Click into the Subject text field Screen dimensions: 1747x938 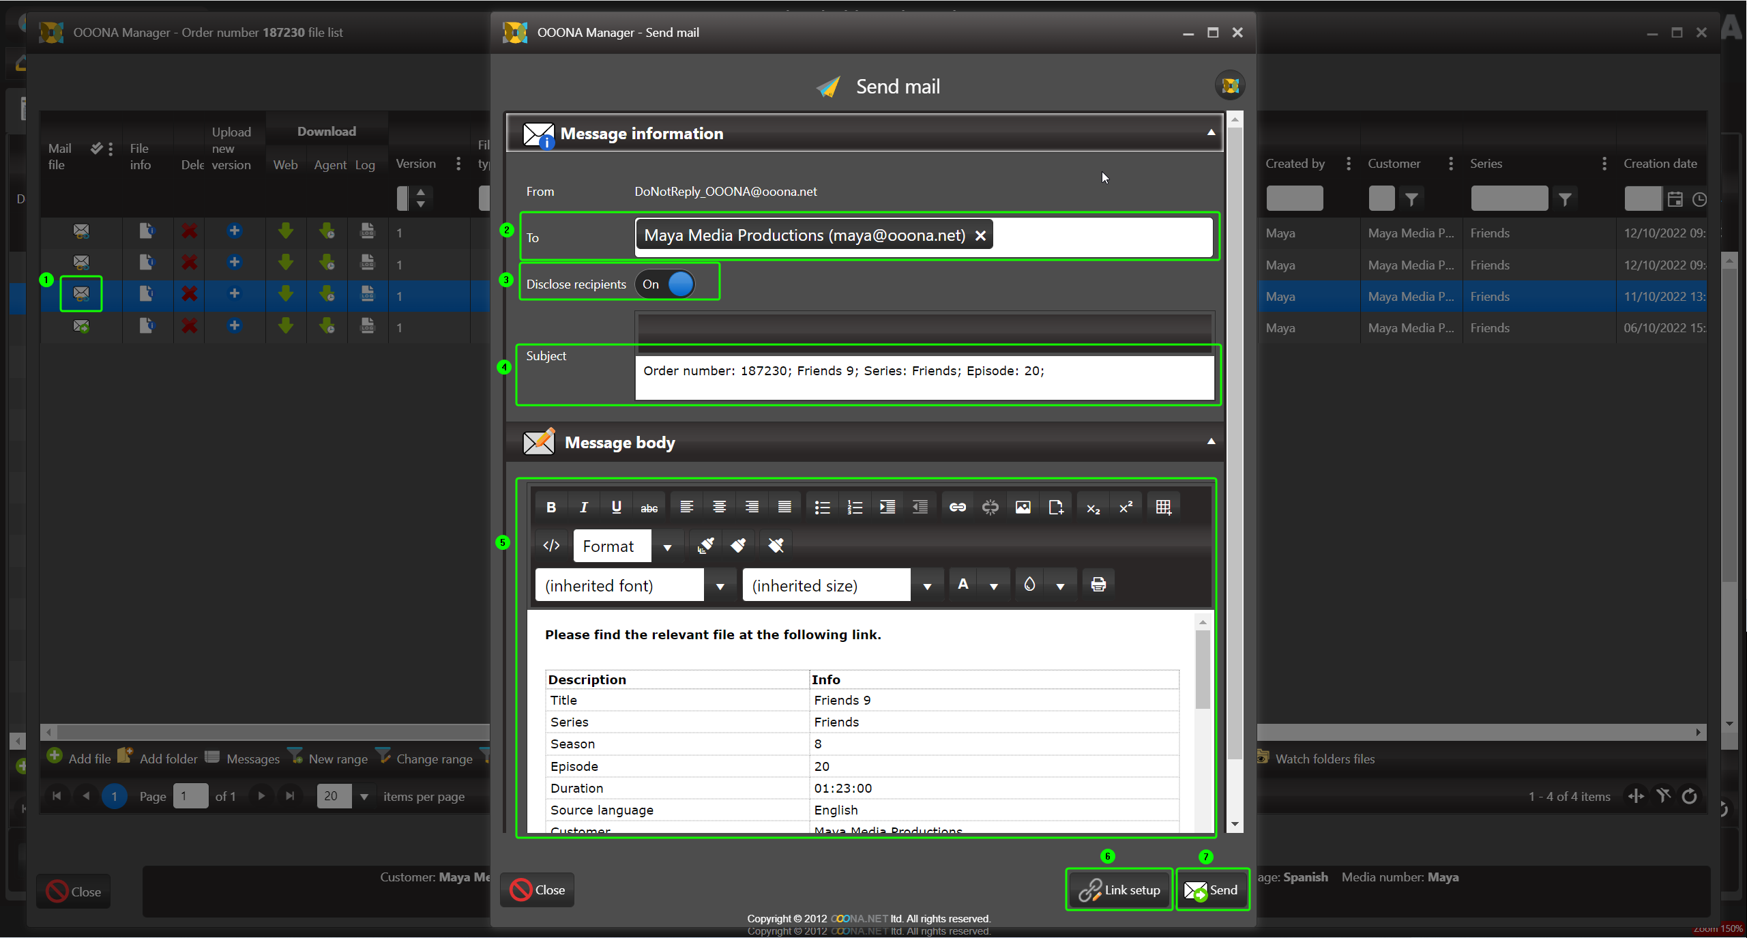coord(924,377)
